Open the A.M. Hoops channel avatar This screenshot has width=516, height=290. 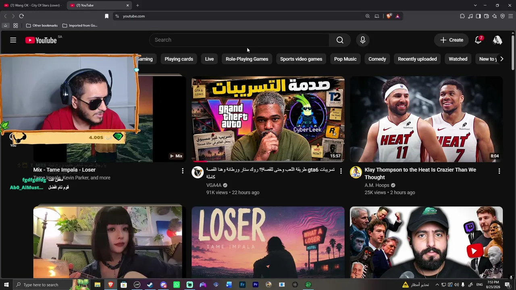tap(356, 172)
